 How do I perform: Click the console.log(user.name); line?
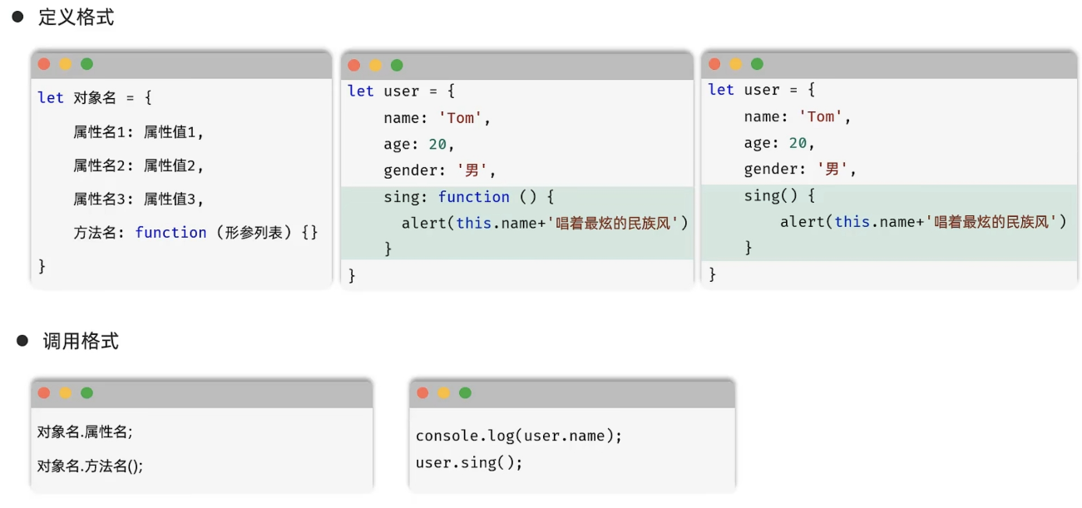pos(517,435)
